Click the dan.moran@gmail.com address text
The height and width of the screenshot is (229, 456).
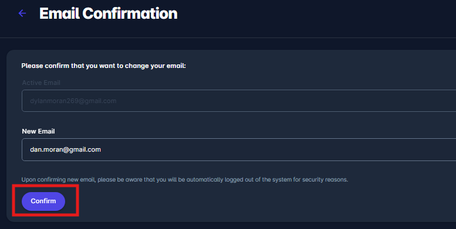tap(65, 149)
